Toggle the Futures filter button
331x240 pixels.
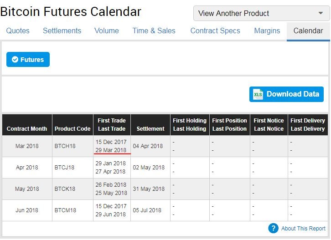coord(28,60)
